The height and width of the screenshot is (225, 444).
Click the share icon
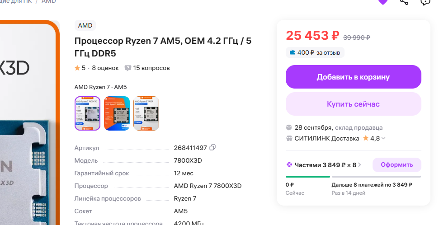tap(404, 2)
